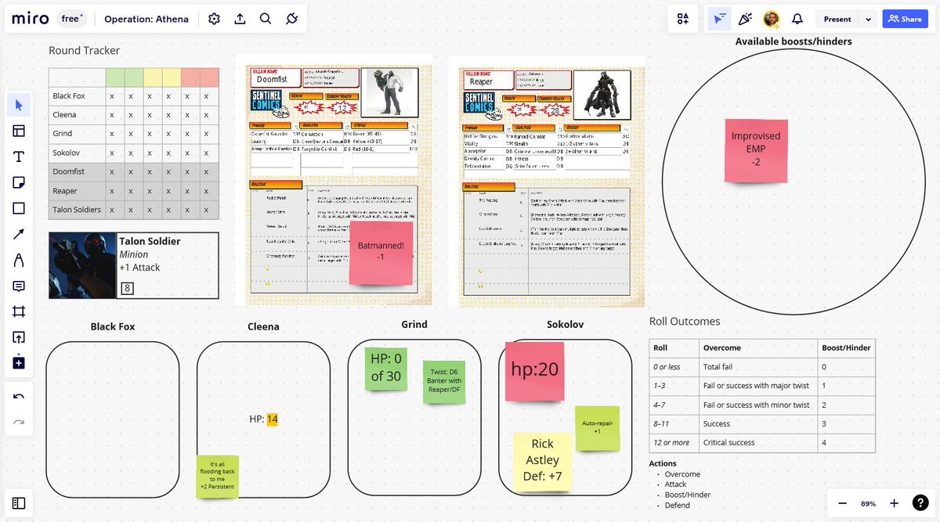
Task: Click the Upload tool
Action: click(19, 337)
